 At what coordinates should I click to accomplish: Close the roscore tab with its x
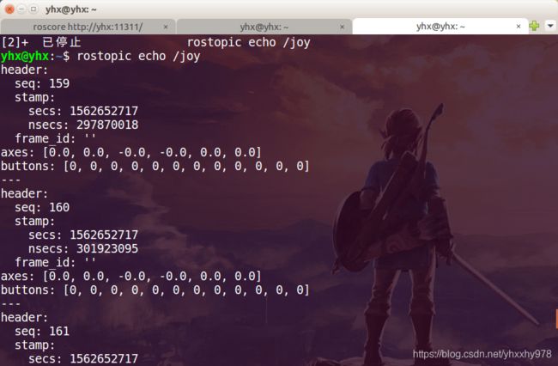point(166,27)
